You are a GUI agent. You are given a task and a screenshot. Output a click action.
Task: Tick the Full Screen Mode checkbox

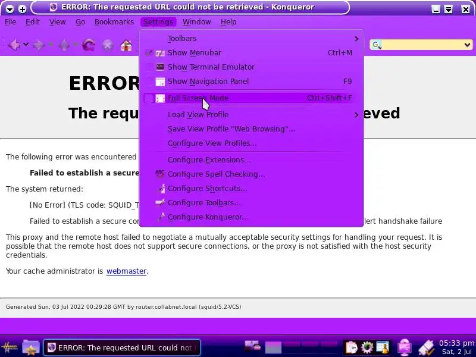[x=149, y=98]
